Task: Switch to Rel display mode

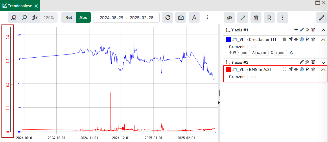Action: tap(69, 18)
